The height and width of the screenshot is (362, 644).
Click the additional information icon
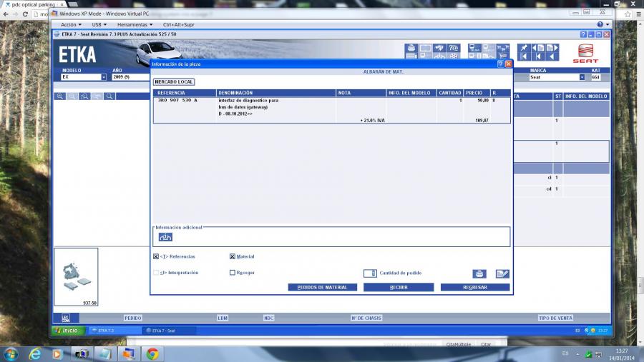165,237
